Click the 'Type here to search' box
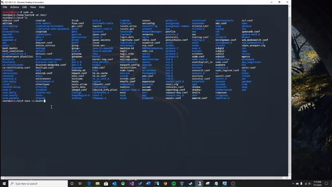332x187 pixels. point(38,183)
